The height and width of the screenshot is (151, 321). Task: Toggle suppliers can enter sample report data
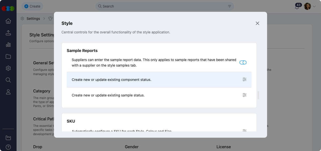(243, 63)
